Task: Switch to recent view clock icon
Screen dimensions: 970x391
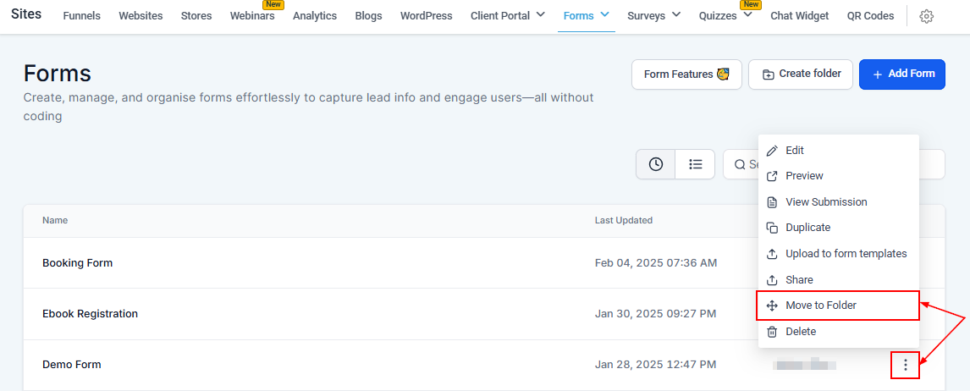Action: 656,164
